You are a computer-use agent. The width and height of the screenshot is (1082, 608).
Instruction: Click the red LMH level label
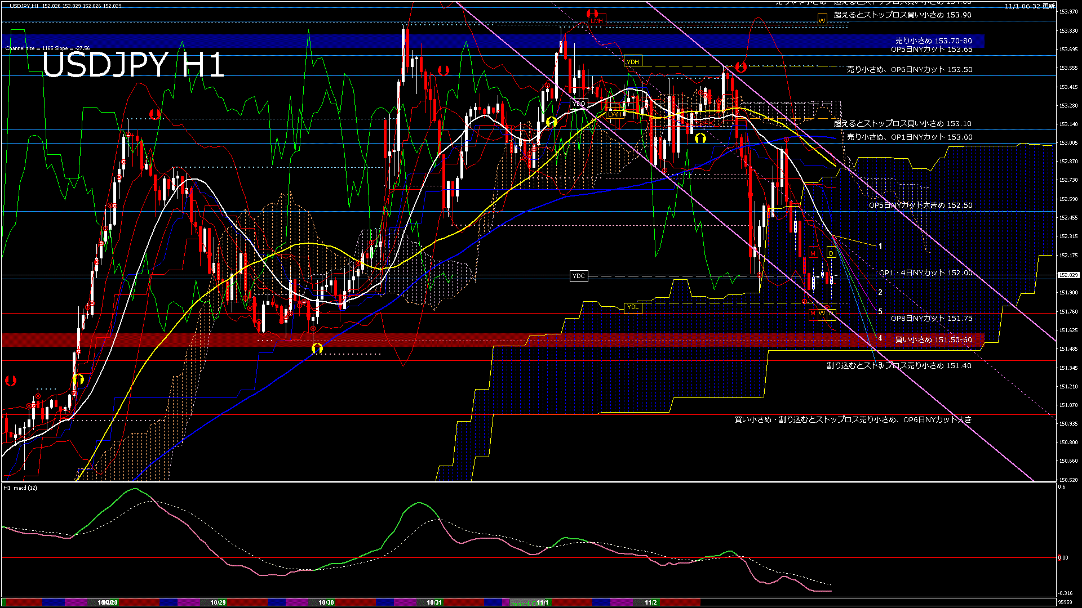pos(597,21)
